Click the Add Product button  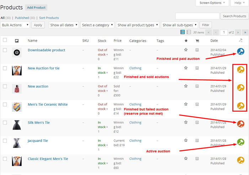[x=36, y=7]
